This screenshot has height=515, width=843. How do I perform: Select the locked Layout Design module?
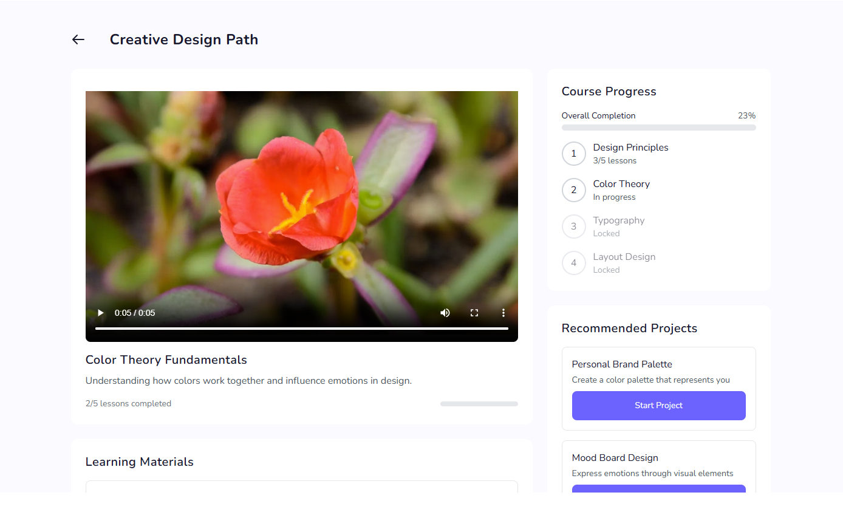tap(624, 257)
